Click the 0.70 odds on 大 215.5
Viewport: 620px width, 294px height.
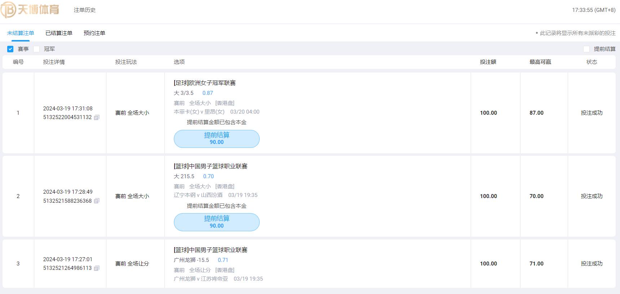tap(208, 176)
